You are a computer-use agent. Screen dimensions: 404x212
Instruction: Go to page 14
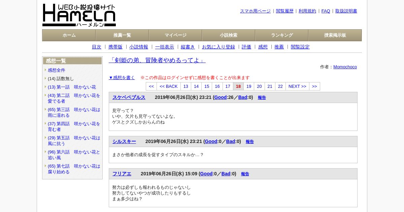[196, 86]
